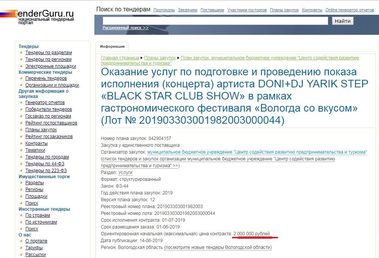Open Тарифы sidebar link
Viewport: 379px width, 258px height.
pyautogui.click(x=34, y=247)
